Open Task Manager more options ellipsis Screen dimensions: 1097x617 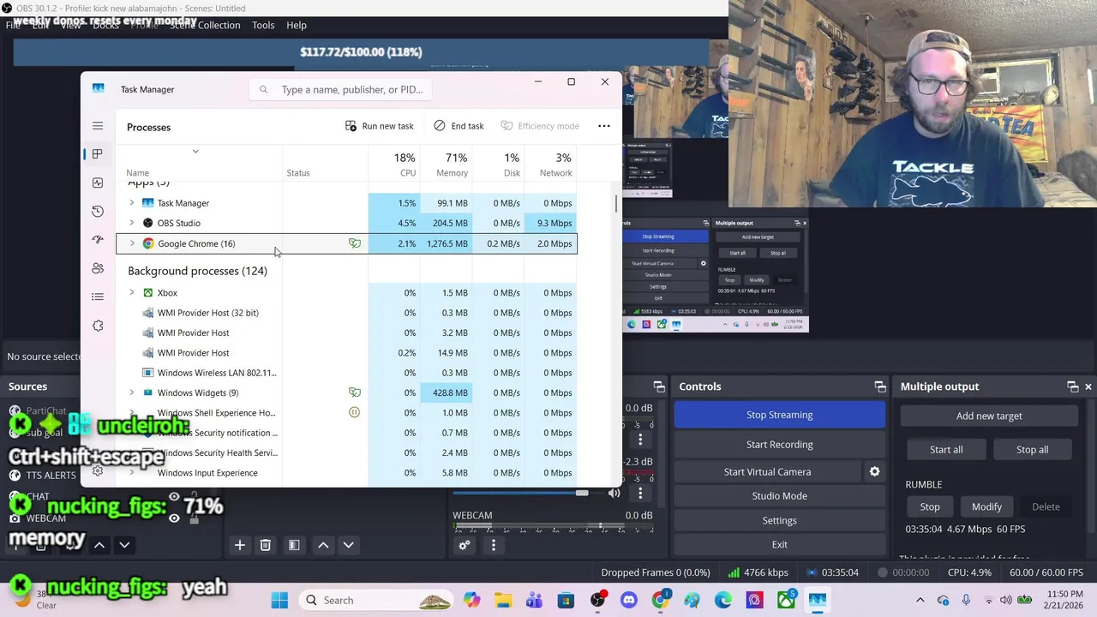[604, 126]
